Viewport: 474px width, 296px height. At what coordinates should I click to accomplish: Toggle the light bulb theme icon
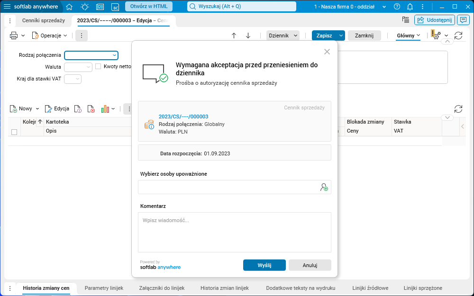[x=85, y=7]
